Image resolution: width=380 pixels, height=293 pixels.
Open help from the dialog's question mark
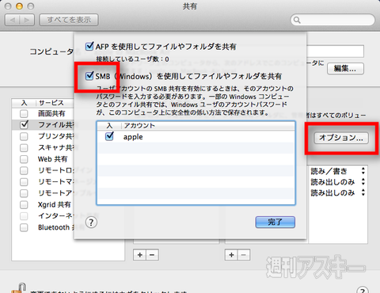[x=91, y=223]
